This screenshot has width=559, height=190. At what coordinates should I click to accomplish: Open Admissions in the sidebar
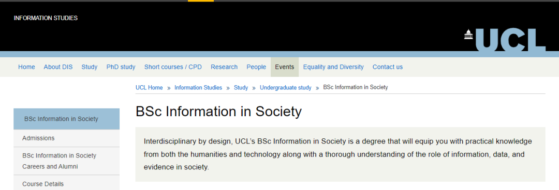pos(67,138)
